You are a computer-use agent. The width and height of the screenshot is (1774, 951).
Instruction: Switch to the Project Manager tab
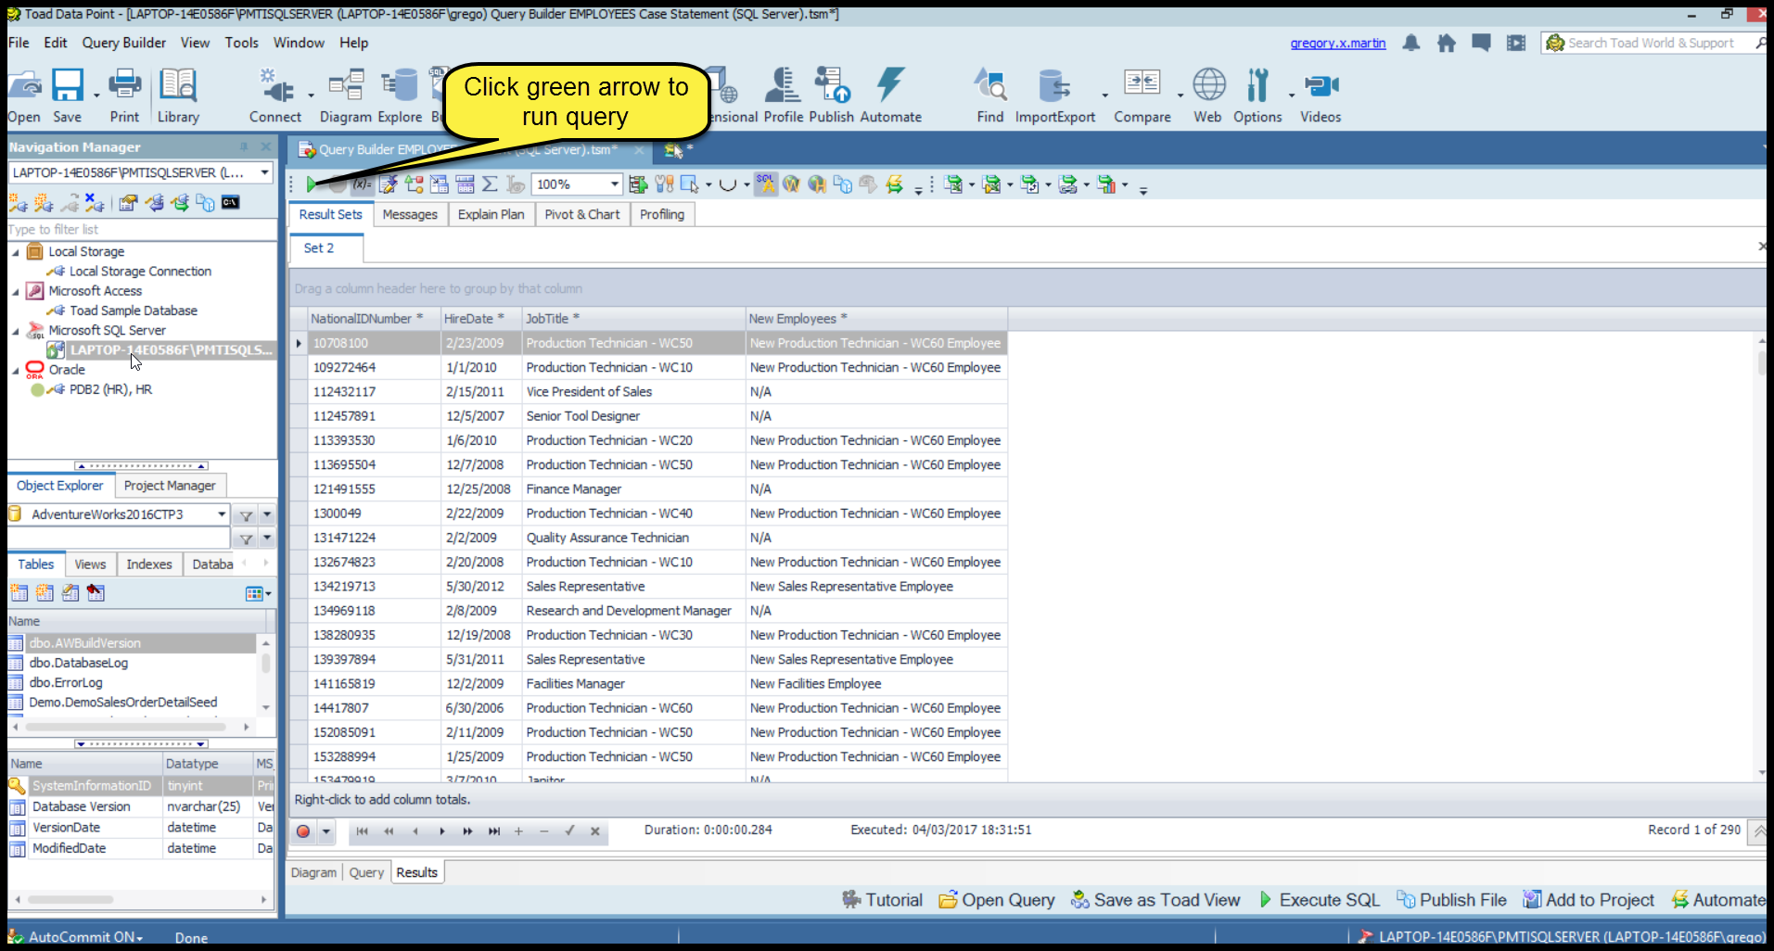coord(170,486)
